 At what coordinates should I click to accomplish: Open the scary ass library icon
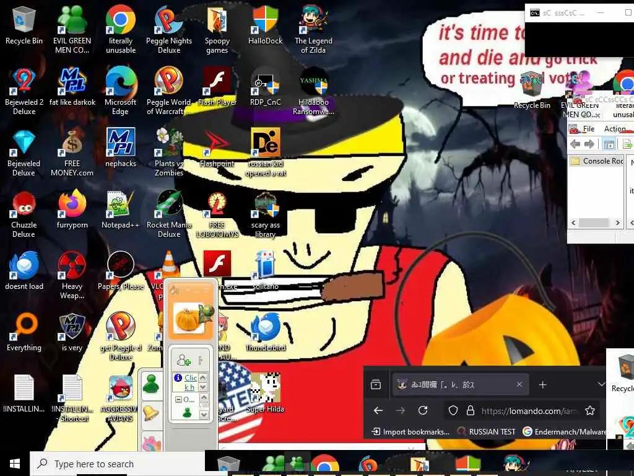click(x=265, y=214)
